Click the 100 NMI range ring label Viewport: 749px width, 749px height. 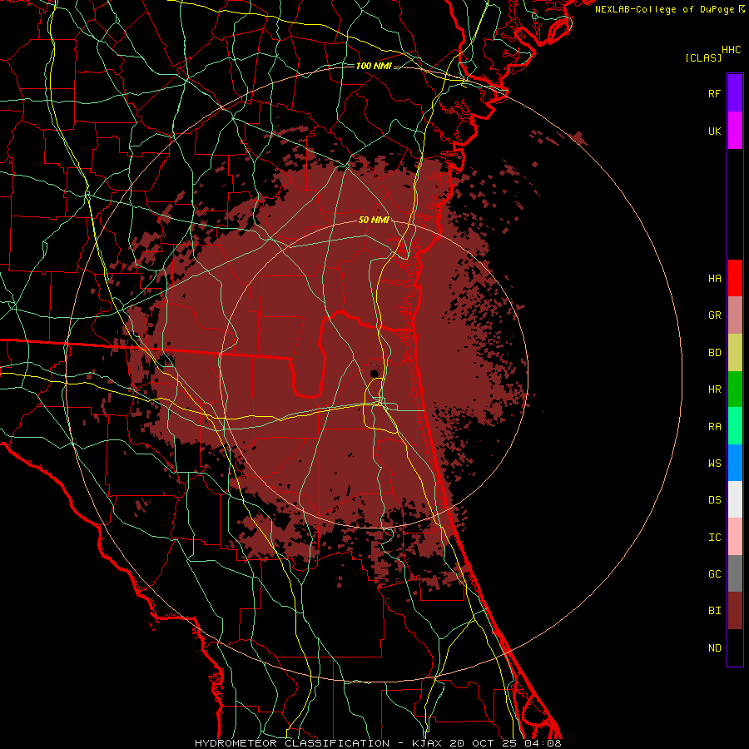pos(374,66)
